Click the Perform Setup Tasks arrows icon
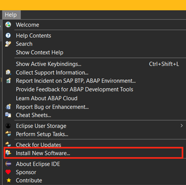This screenshot has height=185, width=186. coord(8,134)
